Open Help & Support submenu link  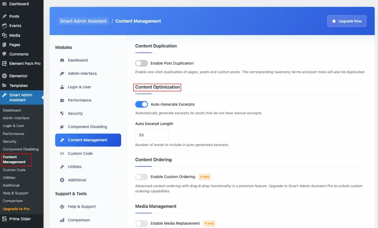[16, 193]
